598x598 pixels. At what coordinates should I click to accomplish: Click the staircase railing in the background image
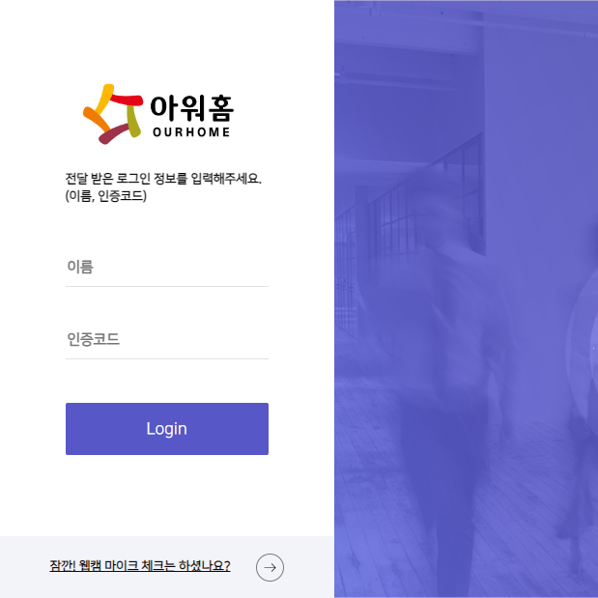point(410,214)
